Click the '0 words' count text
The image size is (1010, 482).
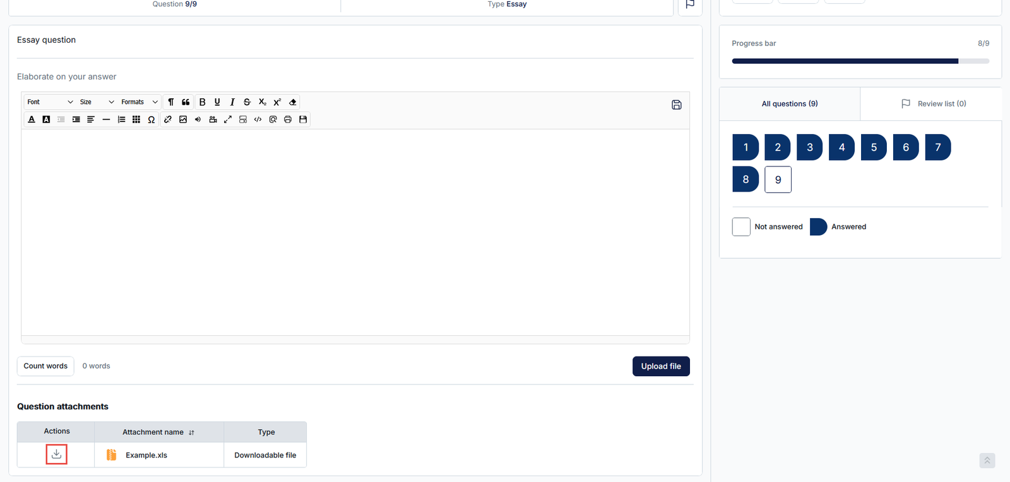(96, 366)
